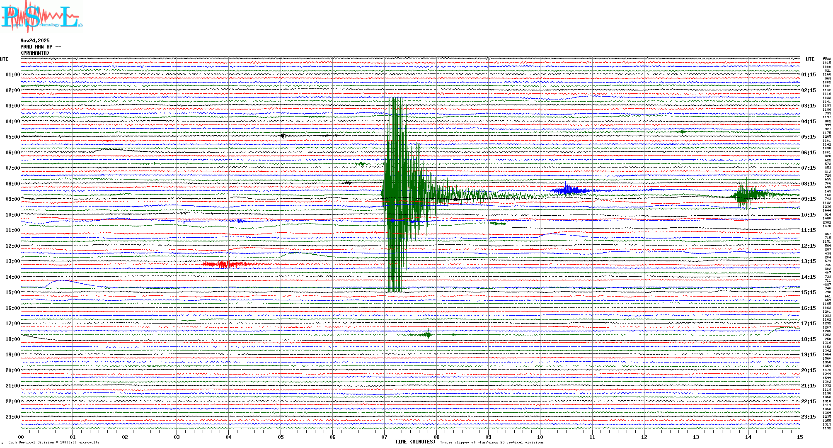Click the small black event on the 05:00 trace
Viewport: 833px width, 448px height.
pos(283,136)
